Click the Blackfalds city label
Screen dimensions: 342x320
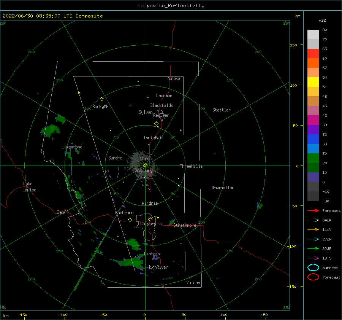[x=161, y=105]
